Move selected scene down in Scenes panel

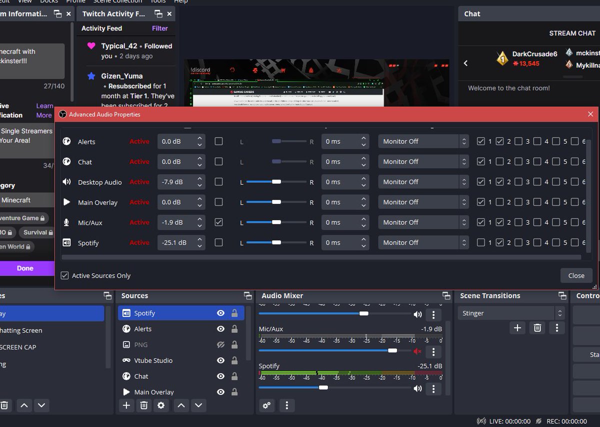click(41, 405)
